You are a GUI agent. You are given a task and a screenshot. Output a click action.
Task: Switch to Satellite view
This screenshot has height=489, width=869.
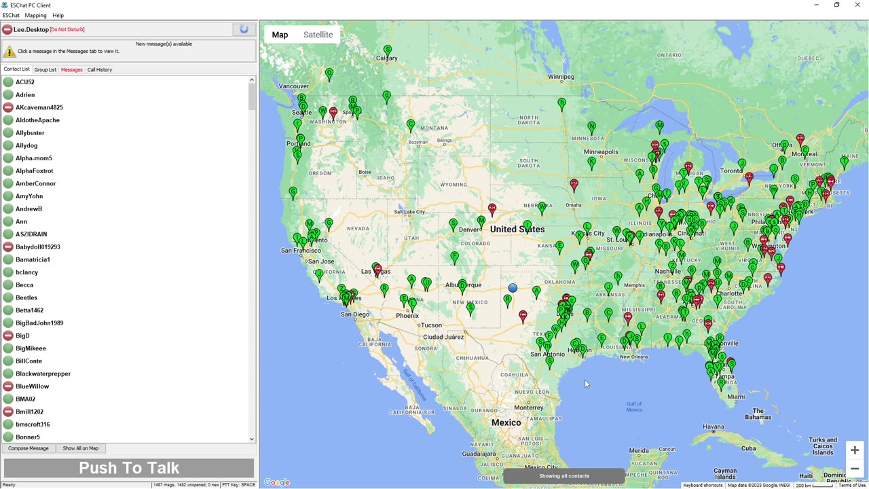coord(318,35)
